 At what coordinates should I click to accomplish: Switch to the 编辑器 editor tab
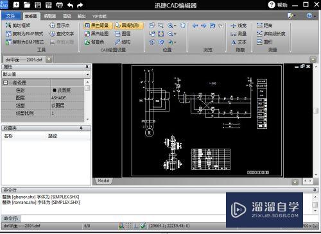tap(50, 16)
